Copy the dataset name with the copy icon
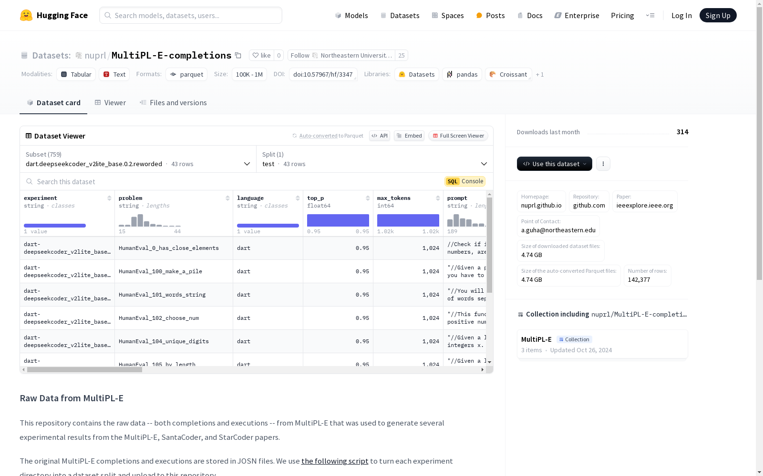Image resolution: width=763 pixels, height=476 pixels. [x=238, y=55]
